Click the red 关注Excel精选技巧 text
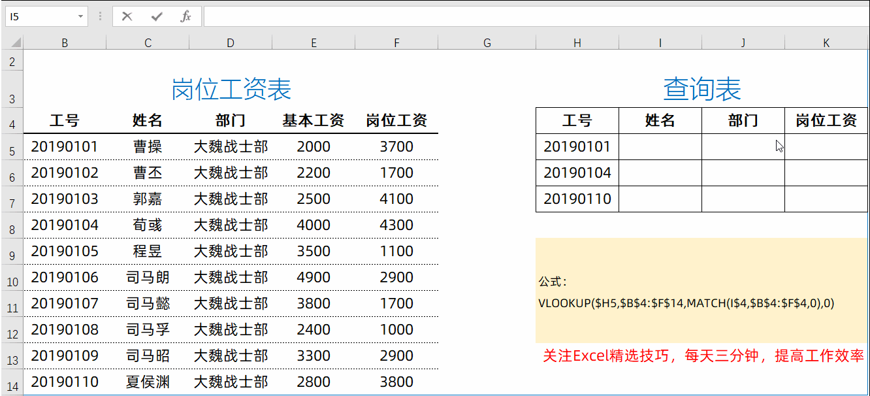Viewport: 870px width, 396px height. pos(703,356)
